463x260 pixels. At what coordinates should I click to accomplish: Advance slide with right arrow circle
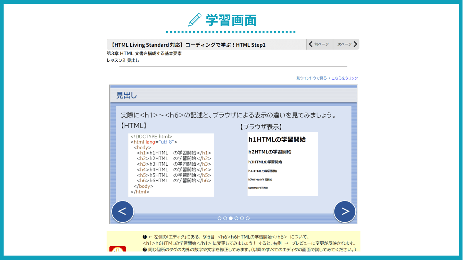click(345, 211)
